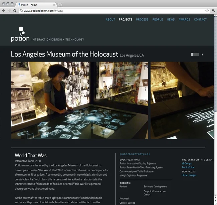
Task: Reload the page with the refresh icon
Action: pos(15,11)
